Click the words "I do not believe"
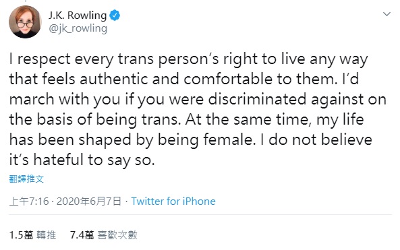Viewport: 400px width, 250px height. (x=316, y=140)
